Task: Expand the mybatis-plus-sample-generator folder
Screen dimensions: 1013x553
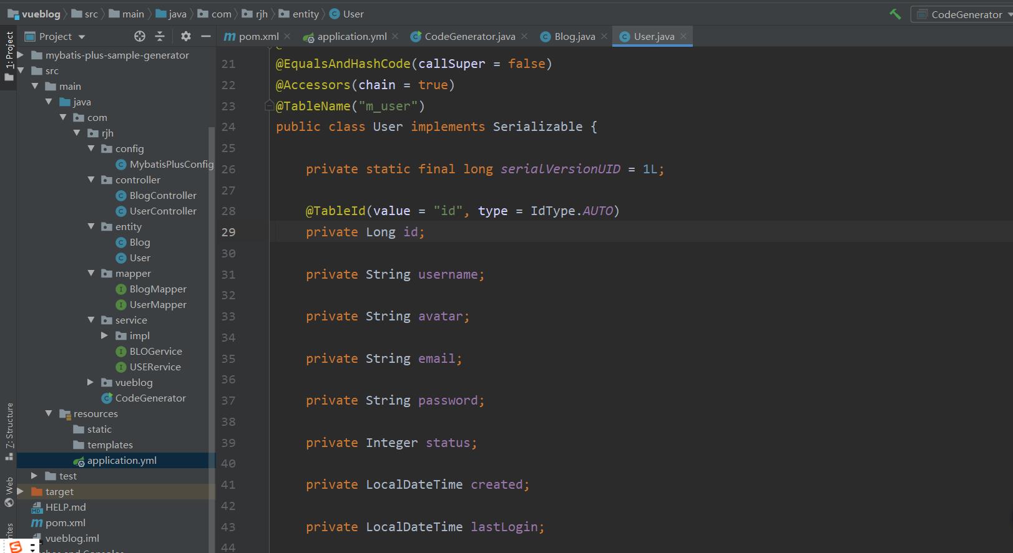Action: (x=21, y=55)
